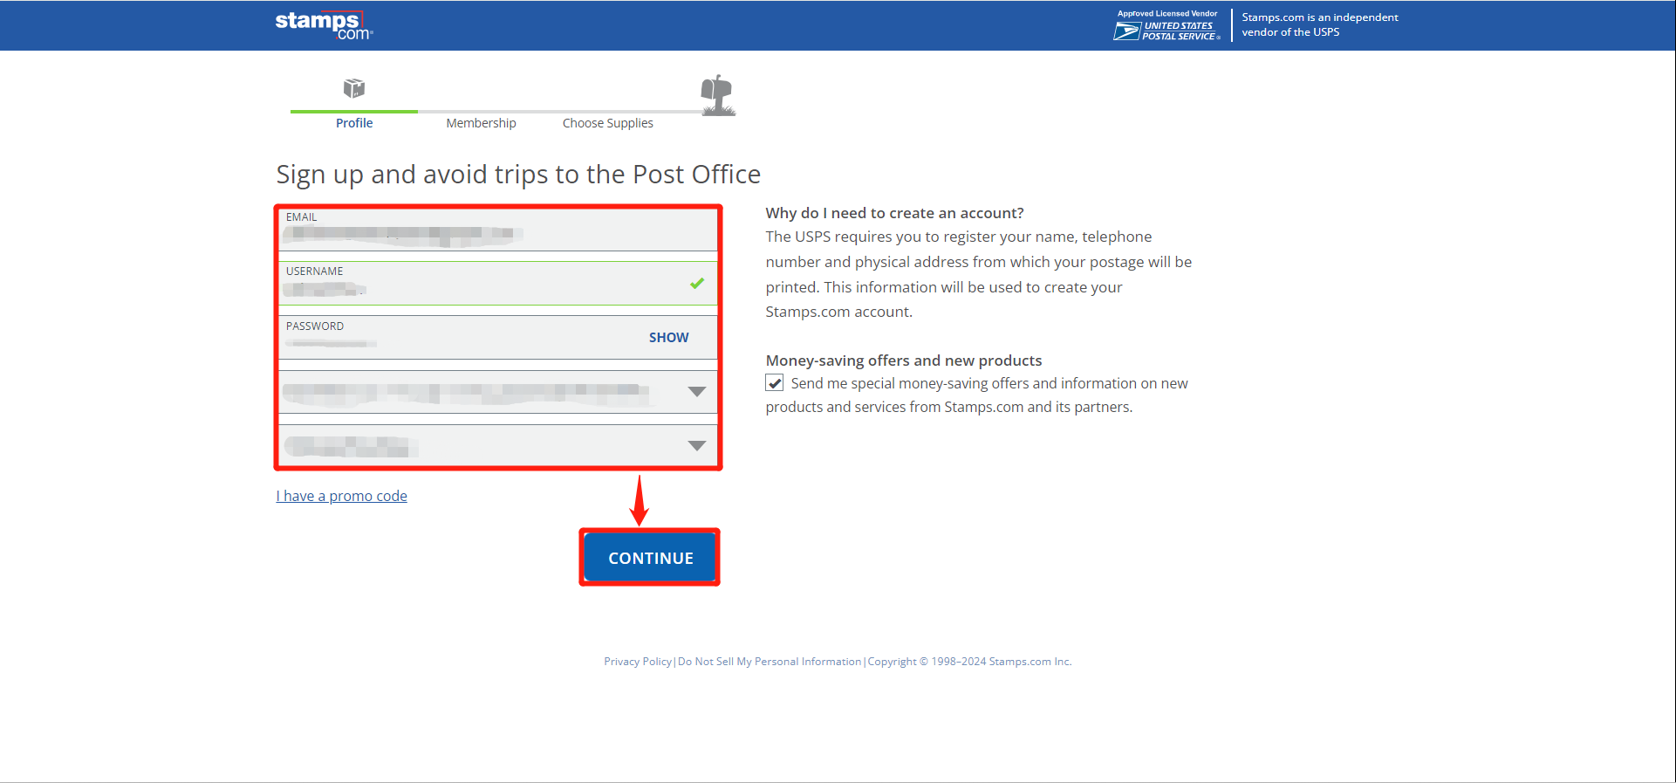This screenshot has width=1676, height=783.
Task: Select the Membership step tab
Action: point(481,123)
